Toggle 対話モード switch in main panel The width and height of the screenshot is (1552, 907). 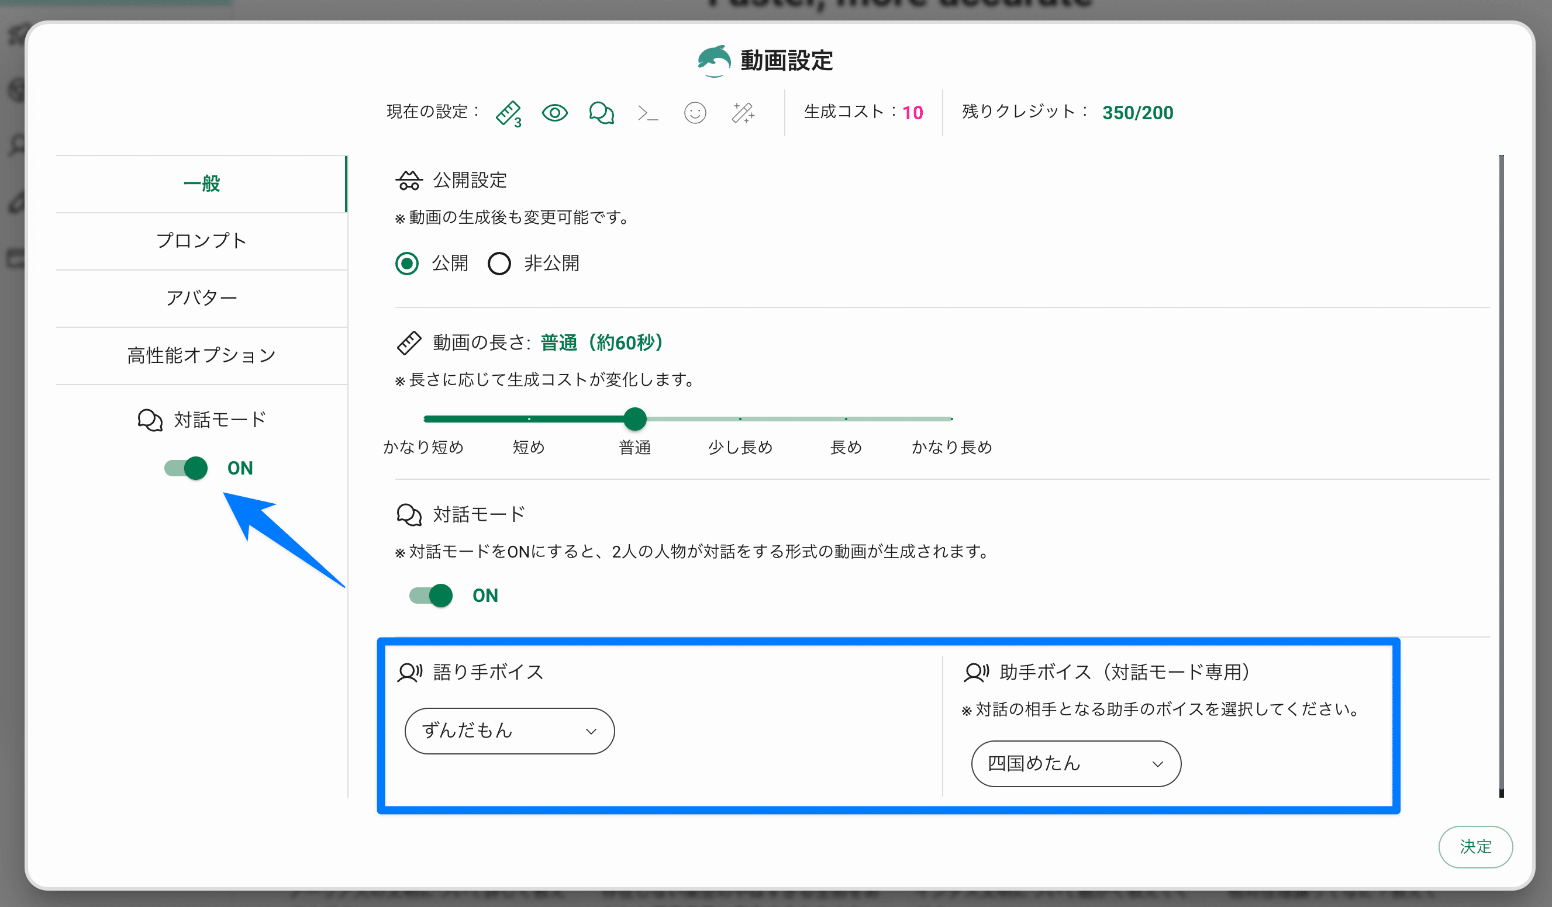(x=431, y=596)
